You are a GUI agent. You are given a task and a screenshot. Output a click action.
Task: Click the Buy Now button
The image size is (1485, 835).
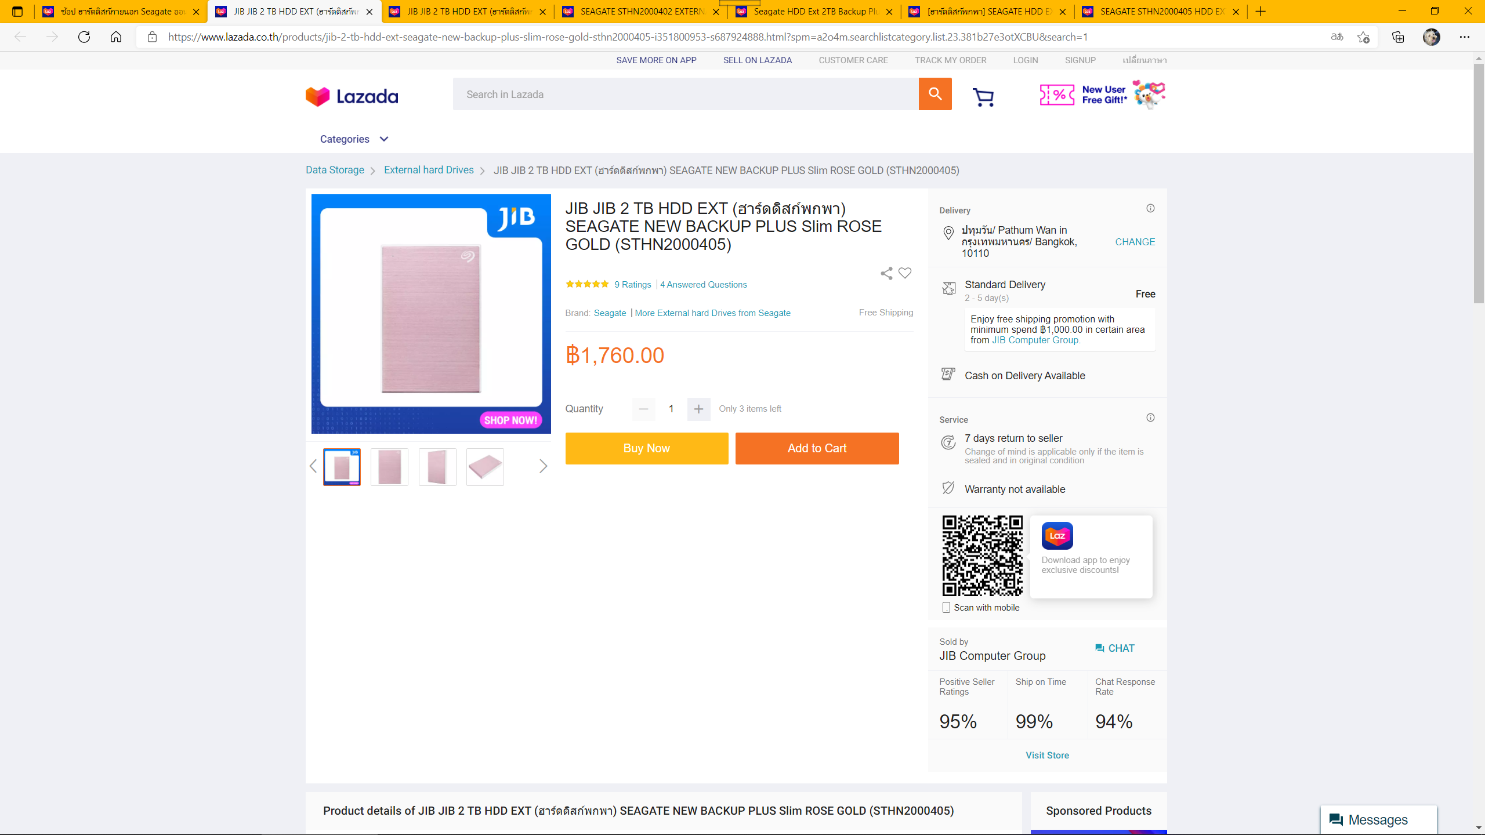pos(646,448)
